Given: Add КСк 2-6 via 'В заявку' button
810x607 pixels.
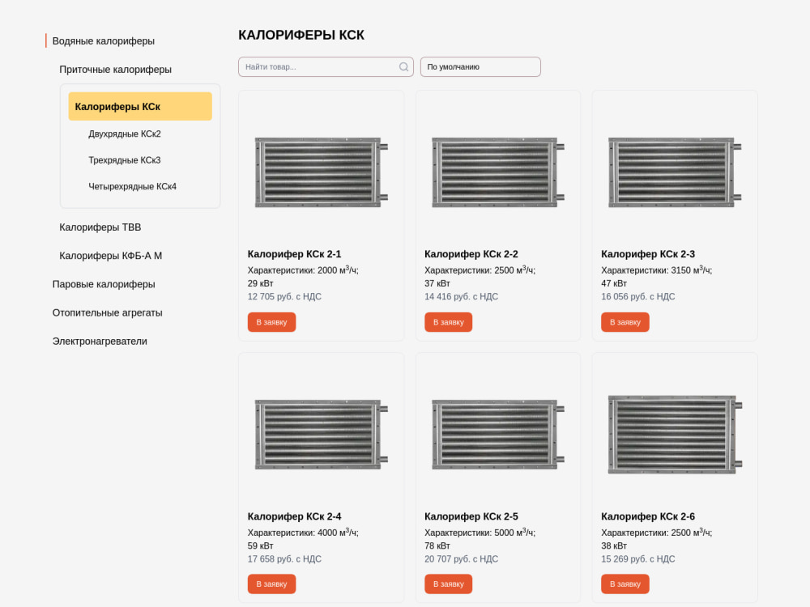Looking at the screenshot, I should (625, 584).
